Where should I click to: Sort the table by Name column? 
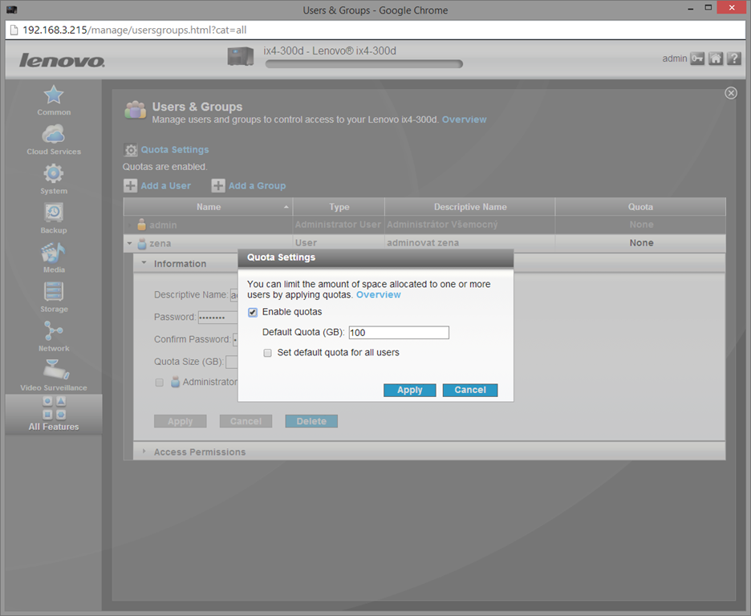pyautogui.click(x=209, y=207)
